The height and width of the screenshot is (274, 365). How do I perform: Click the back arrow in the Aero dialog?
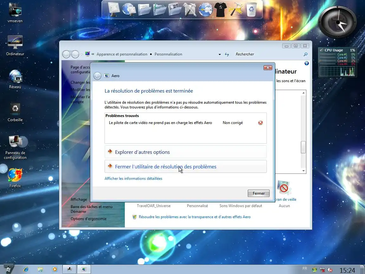tap(97, 76)
